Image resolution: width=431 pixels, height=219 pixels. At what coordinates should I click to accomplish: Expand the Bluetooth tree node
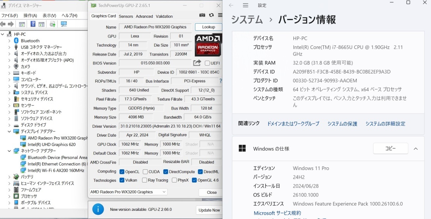(9, 41)
